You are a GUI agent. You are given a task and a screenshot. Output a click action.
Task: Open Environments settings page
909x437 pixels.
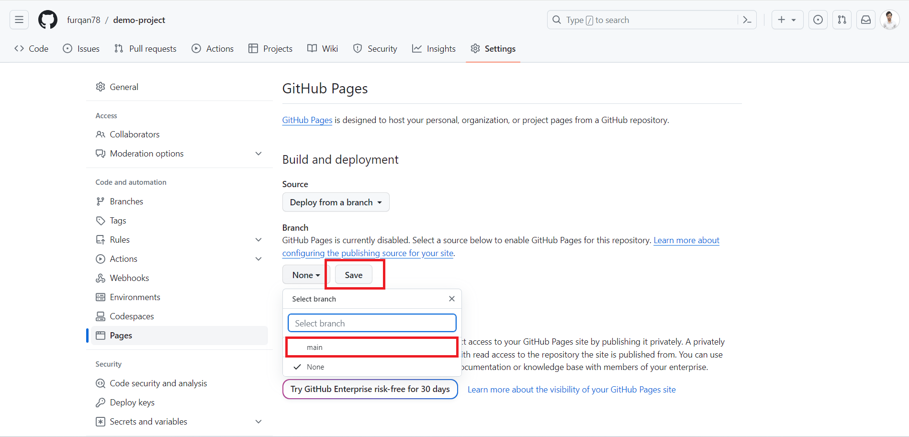[x=180, y=297]
